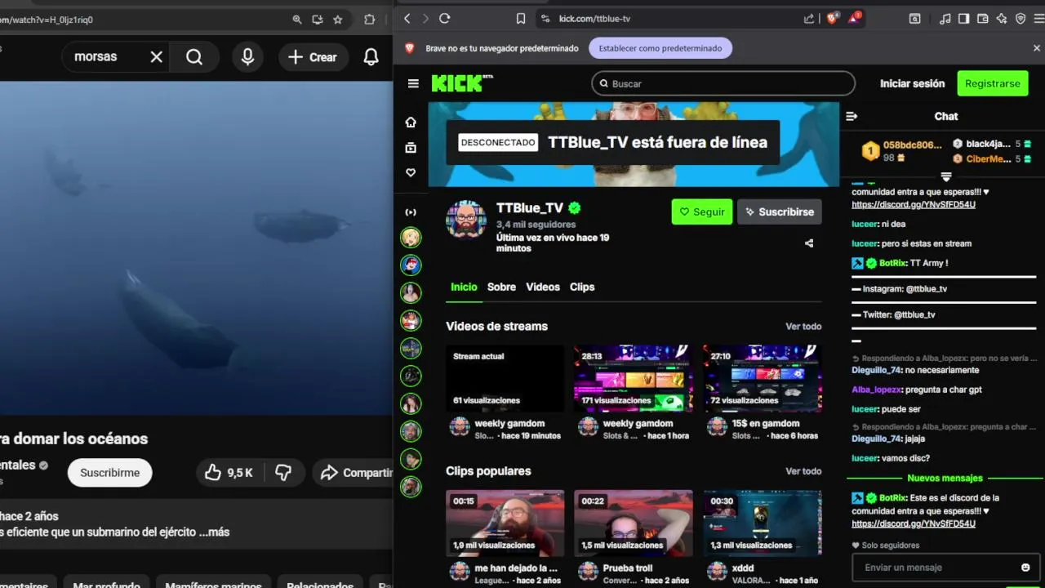
Task: Open YouTube notifications bell
Action: [x=371, y=56]
